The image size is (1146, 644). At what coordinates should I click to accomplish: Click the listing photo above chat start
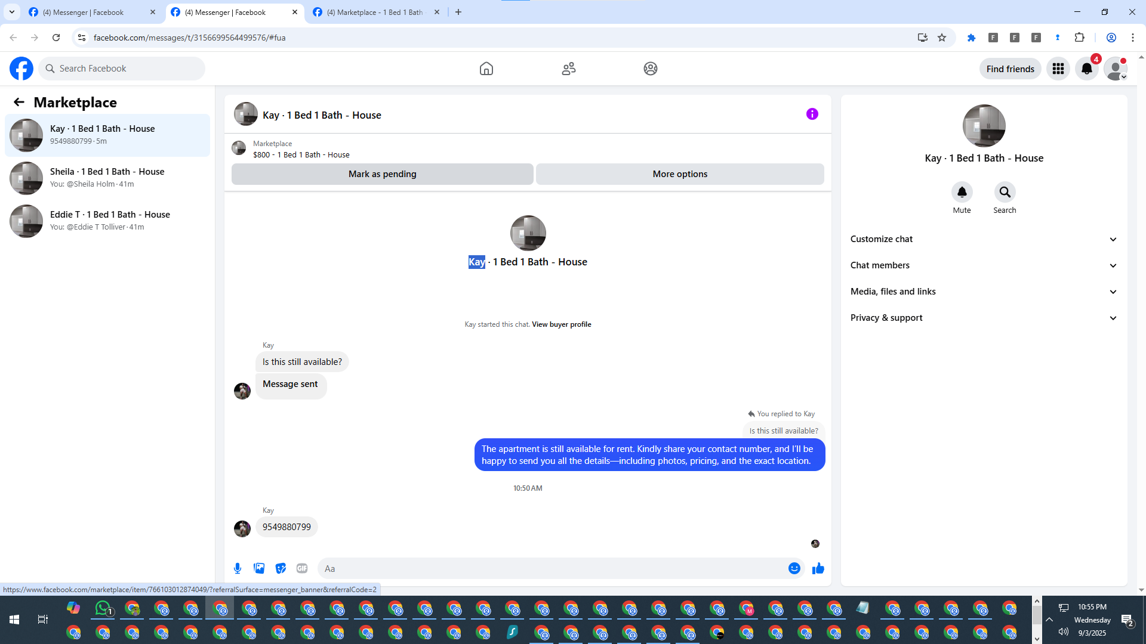[x=528, y=233]
